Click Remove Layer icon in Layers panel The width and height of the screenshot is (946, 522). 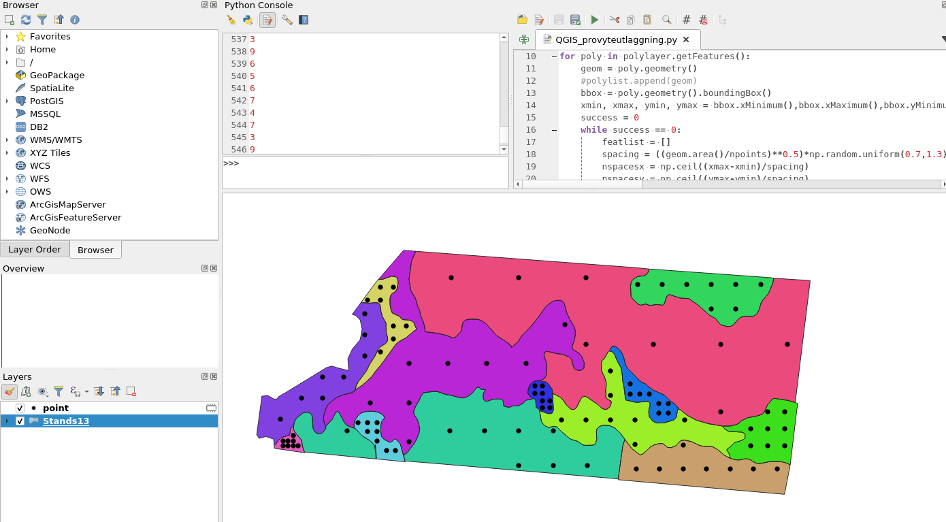[x=132, y=391]
